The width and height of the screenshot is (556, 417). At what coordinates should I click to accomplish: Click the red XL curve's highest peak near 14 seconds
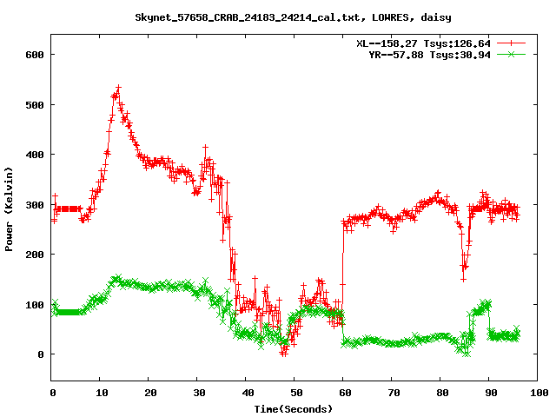coord(118,88)
